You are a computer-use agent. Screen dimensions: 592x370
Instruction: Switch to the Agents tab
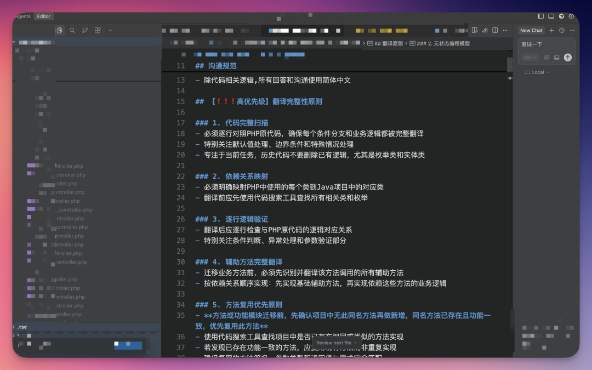point(22,16)
